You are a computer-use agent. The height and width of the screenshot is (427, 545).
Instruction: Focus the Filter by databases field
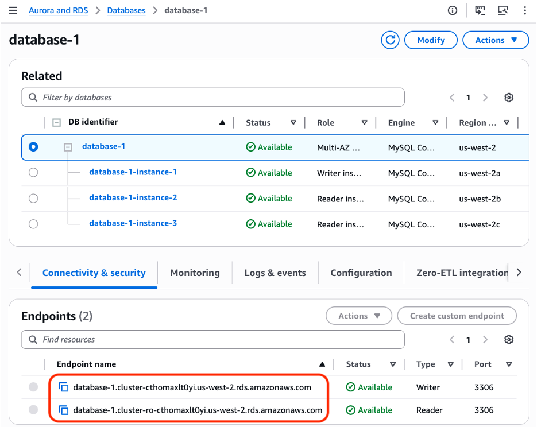point(212,98)
